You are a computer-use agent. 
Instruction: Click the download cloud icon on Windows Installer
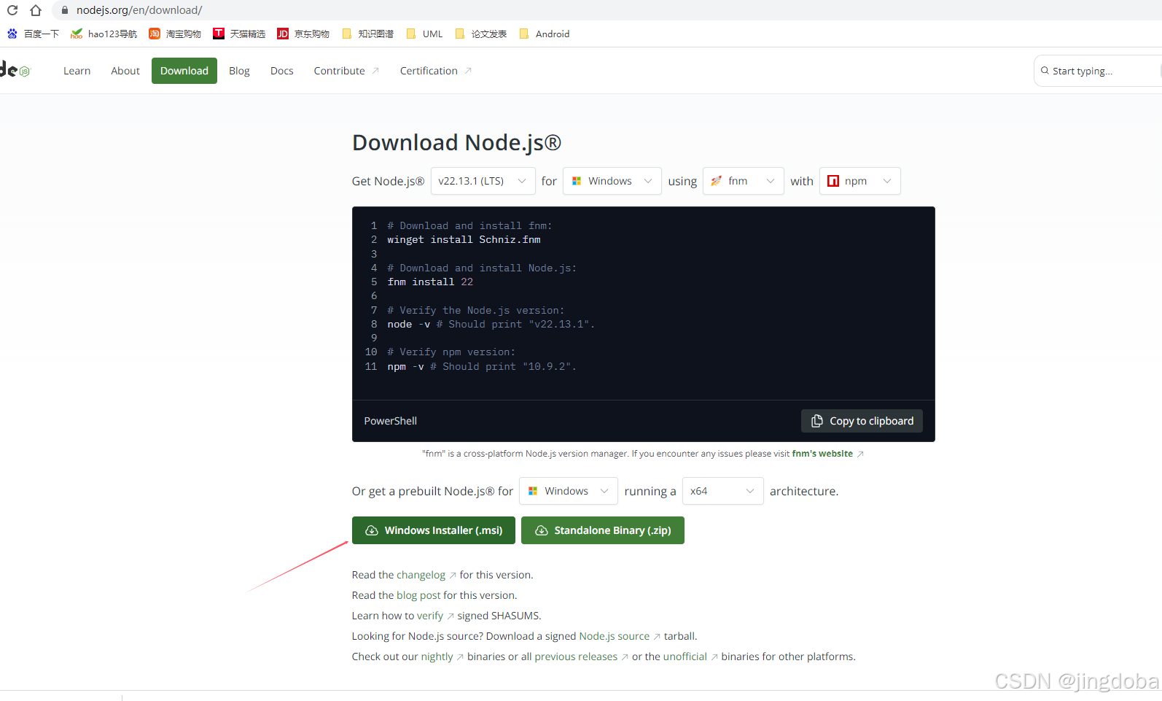371,530
